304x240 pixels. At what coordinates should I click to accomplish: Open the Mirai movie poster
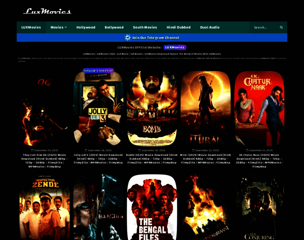[206, 108]
